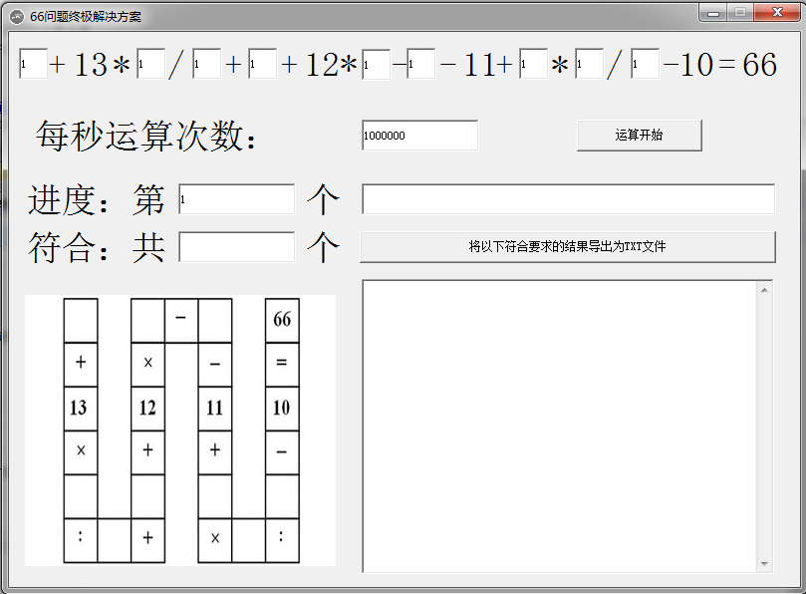Viewport: 806px width, 594px height.
Task: Click the 10 cell in the puzzle diagram
Action: coord(281,406)
